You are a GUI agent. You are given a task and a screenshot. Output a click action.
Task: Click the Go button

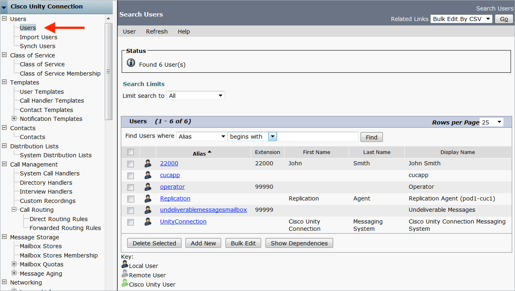pyautogui.click(x=504, y=19)
